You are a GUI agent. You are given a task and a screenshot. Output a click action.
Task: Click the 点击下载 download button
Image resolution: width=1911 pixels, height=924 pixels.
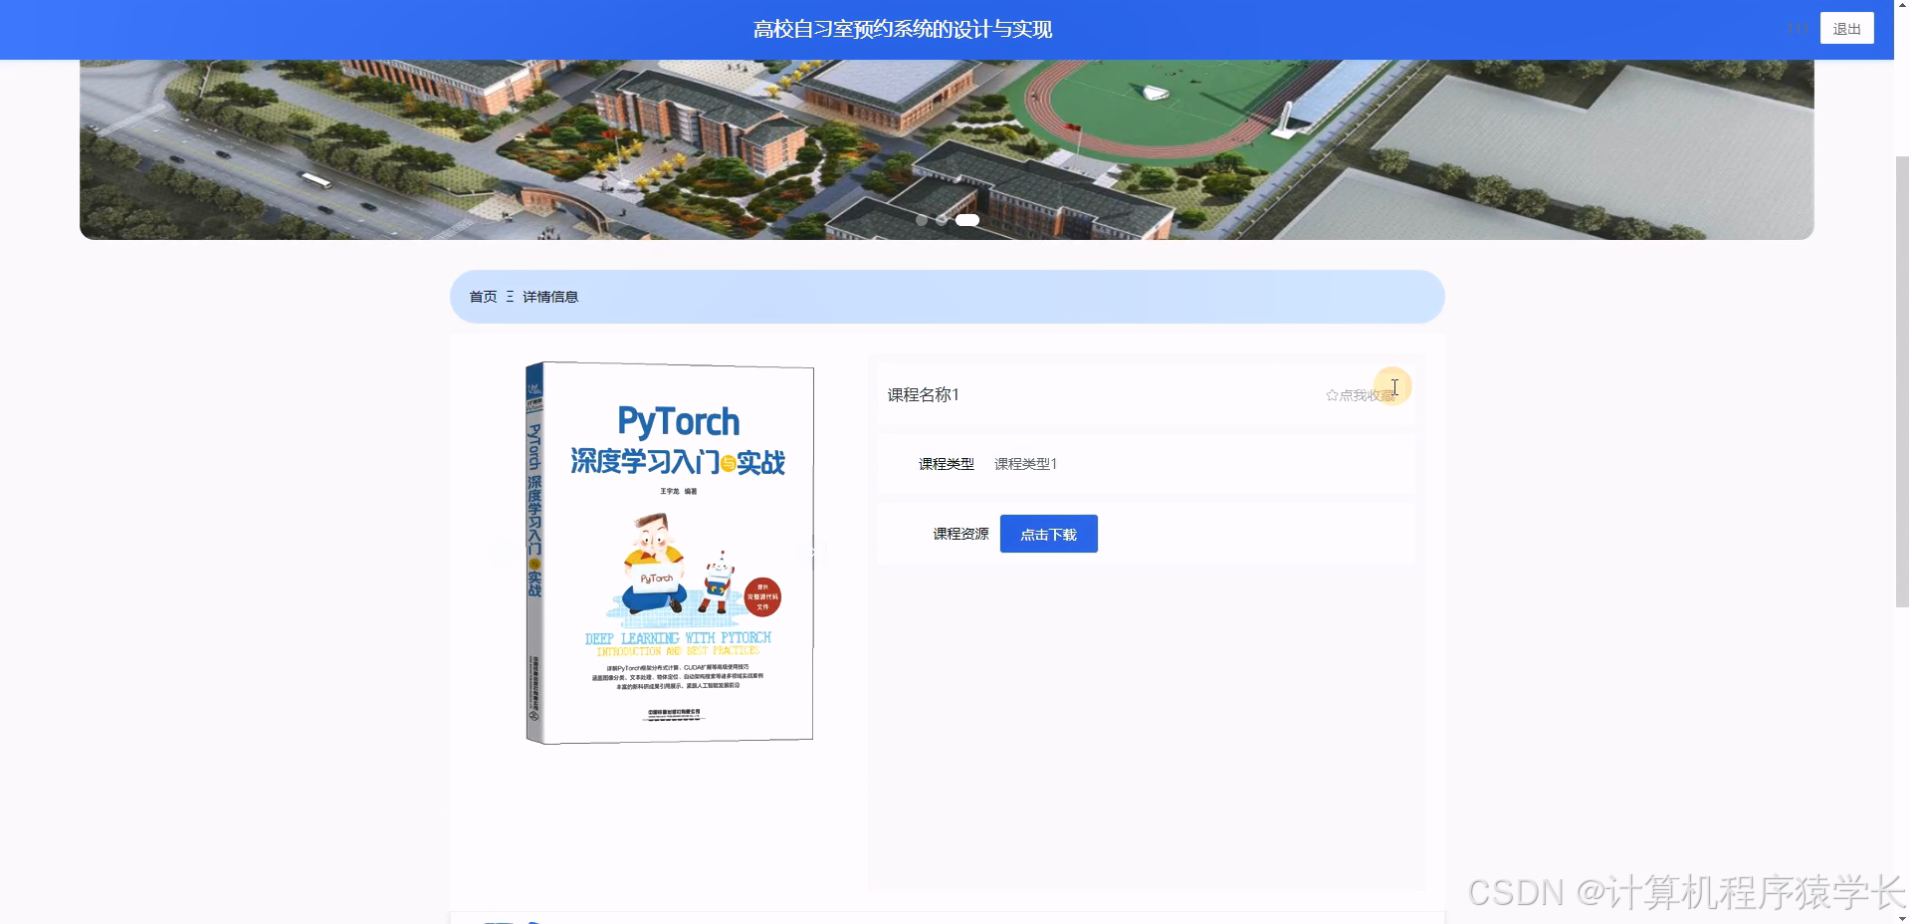tap(1048, 534)
